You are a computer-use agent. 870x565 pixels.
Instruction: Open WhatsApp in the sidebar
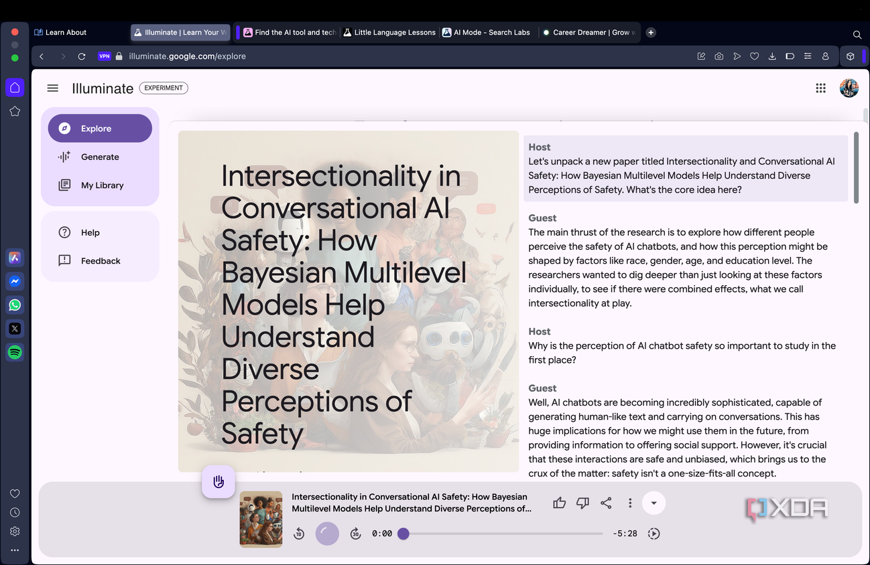click(x=15, y=305)
